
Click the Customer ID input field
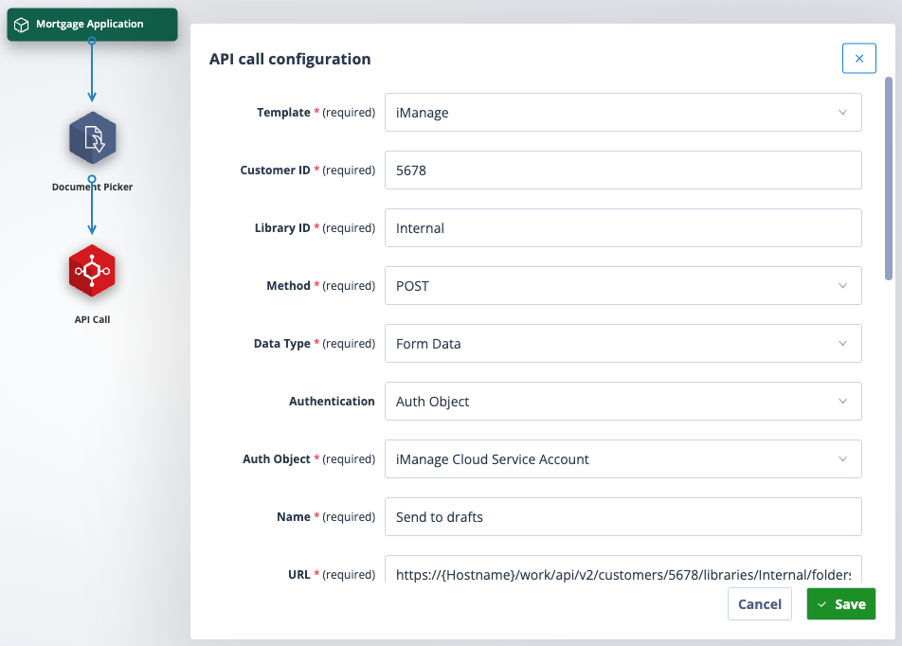click(x=623, y=170)
